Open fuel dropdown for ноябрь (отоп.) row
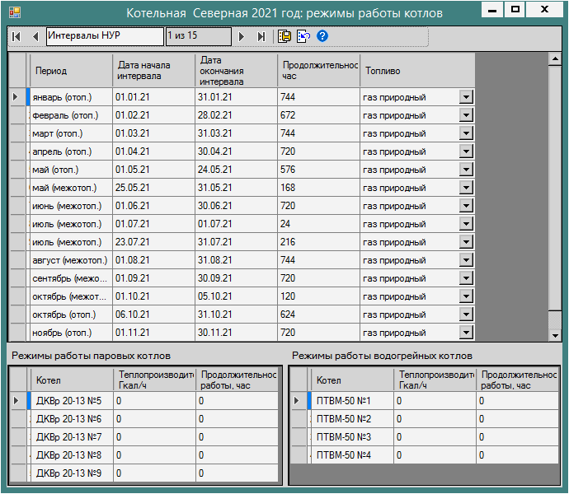Viewport: 569px width, 494px height. click(x=466, y=333)
